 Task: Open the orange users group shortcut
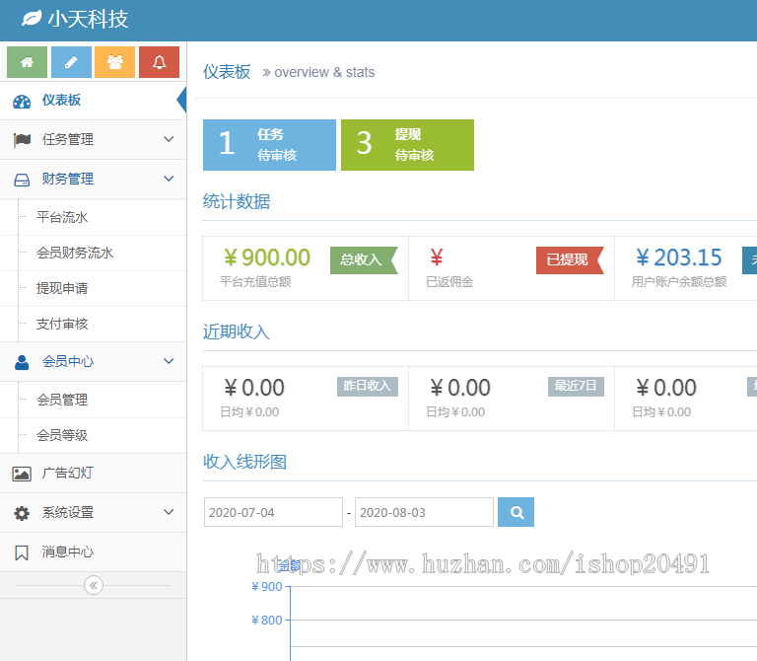tap(114, 62)
